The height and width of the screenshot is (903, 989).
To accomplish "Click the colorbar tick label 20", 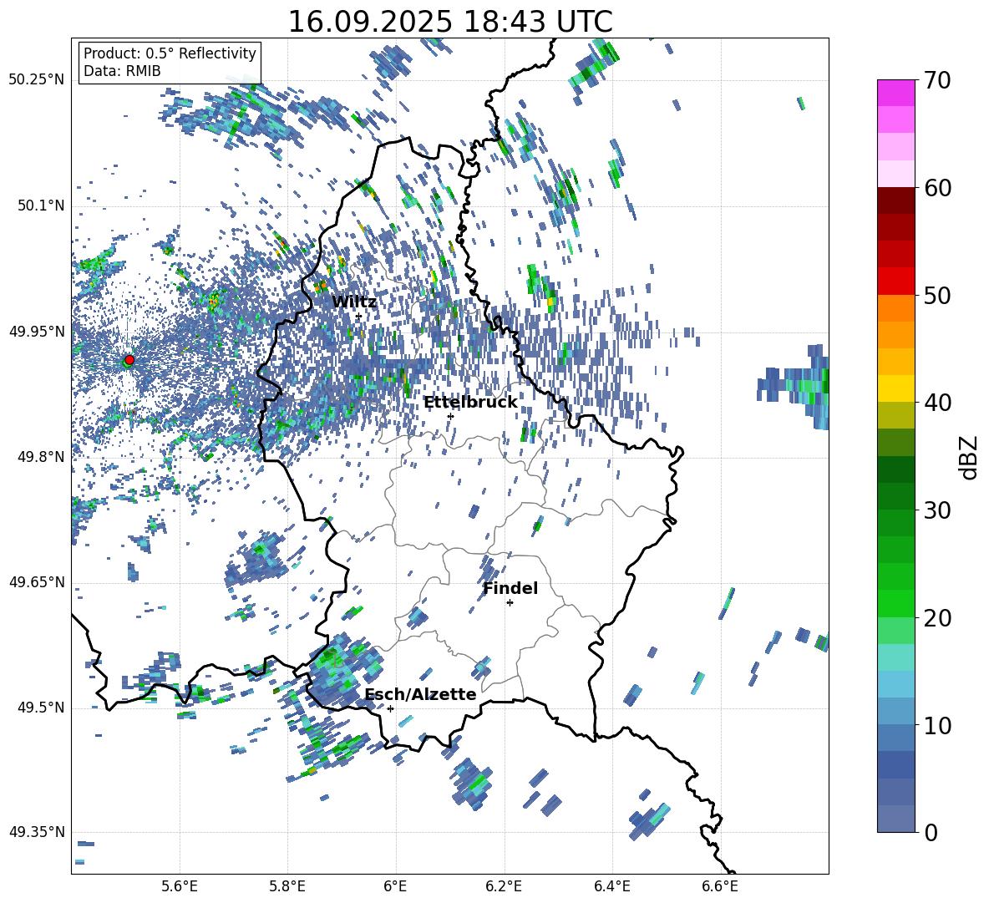I will click(937, 617).
